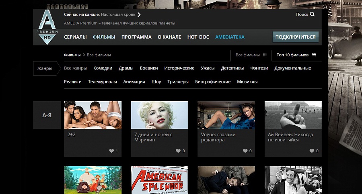The height and width of the screenshot is (194, 362).
Task: Click the search magnifier icon
Action: tap(313, 14)
